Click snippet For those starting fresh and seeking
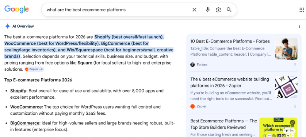The height and width of the screenshot is (137, 306). pos(223,134)
